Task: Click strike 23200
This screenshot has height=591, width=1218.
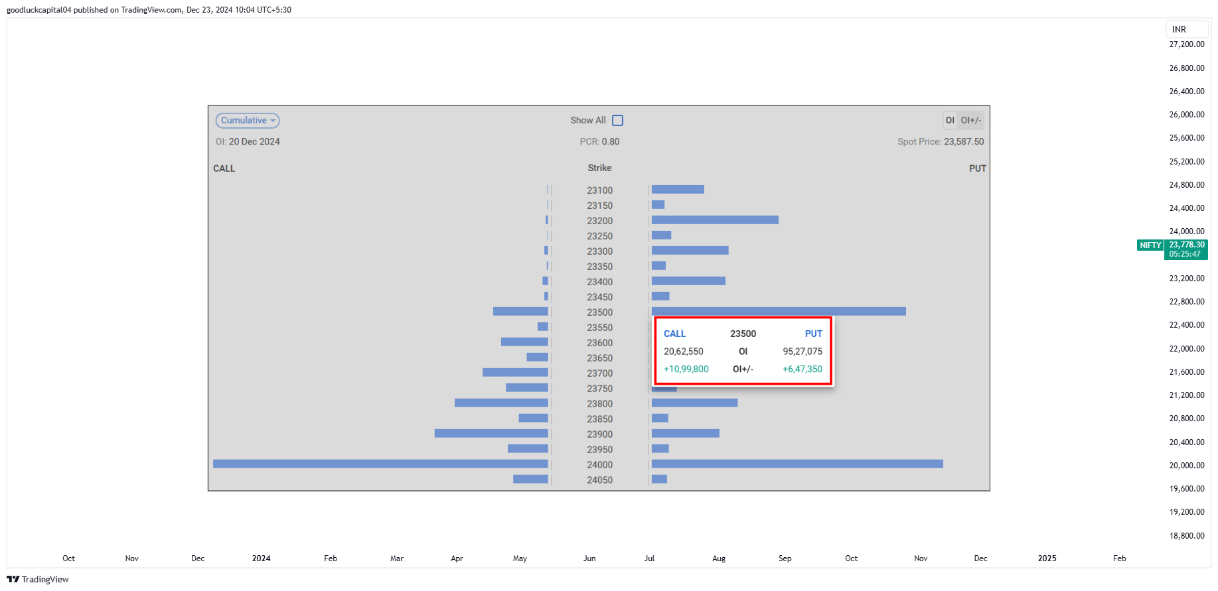Action: (x=599, y=221)
